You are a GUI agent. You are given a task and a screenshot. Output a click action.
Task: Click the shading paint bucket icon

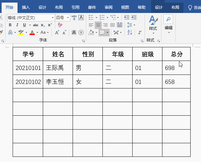click(91, 32)
